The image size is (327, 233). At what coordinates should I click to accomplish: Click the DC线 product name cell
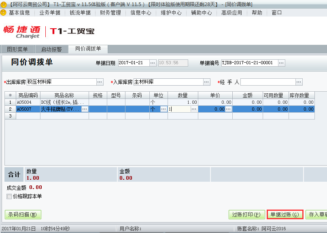(64, 102)
